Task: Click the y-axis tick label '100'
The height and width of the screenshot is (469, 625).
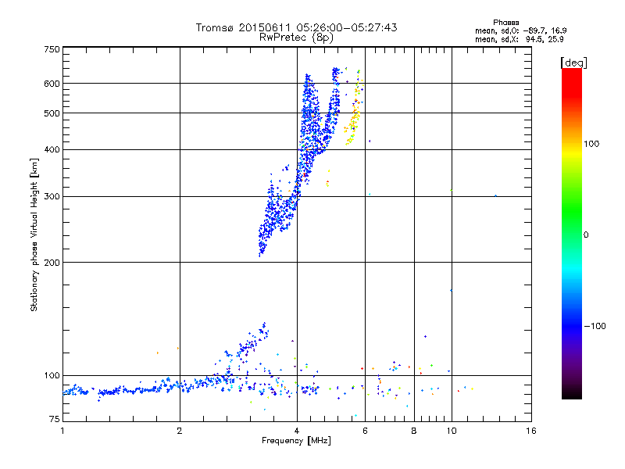Action: point(52,376)
